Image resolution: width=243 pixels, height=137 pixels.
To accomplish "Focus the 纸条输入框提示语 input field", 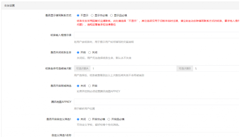I will 156,35.
